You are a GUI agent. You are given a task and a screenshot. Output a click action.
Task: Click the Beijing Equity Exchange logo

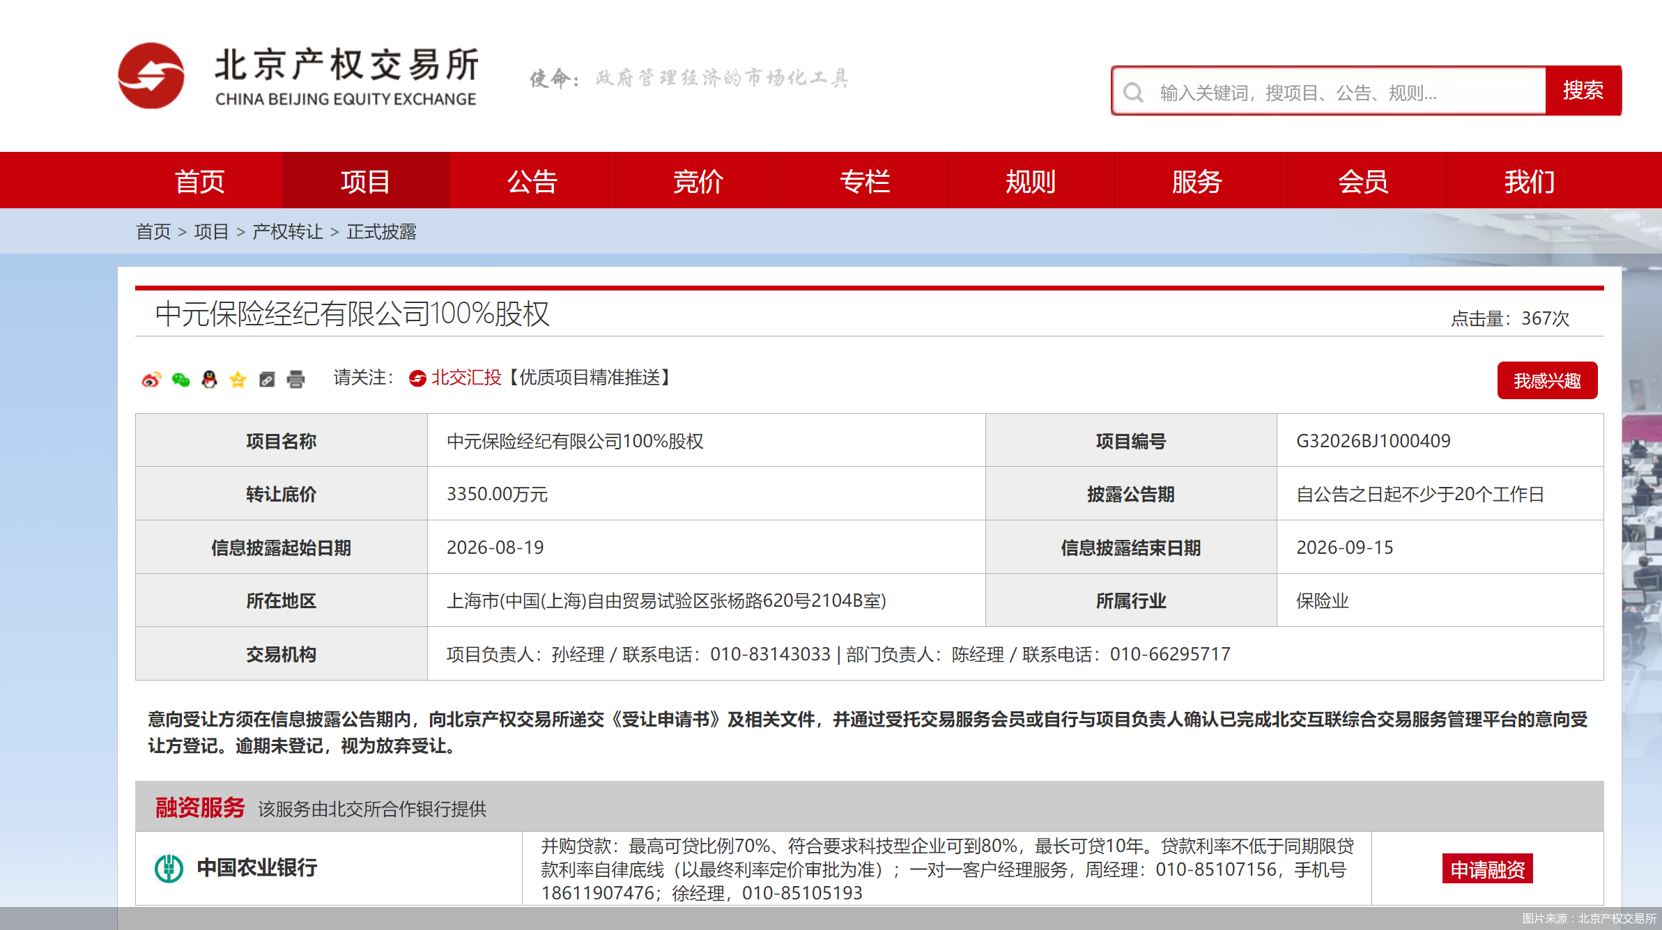[298, 76]
